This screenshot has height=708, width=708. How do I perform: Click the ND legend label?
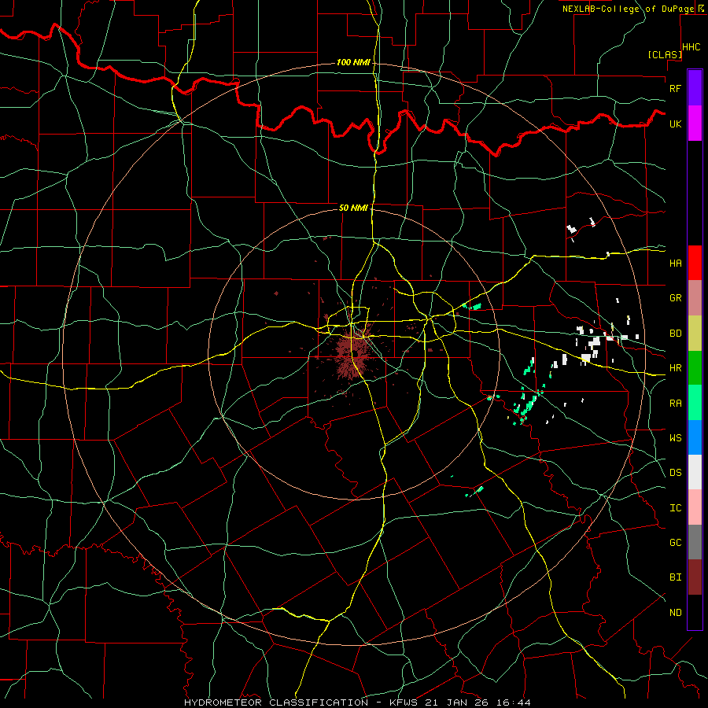coord(675,613)
